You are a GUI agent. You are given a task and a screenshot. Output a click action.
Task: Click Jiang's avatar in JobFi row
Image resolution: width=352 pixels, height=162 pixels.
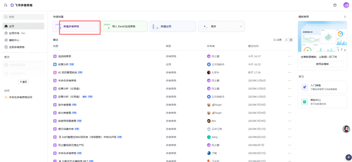pos(209,137)
